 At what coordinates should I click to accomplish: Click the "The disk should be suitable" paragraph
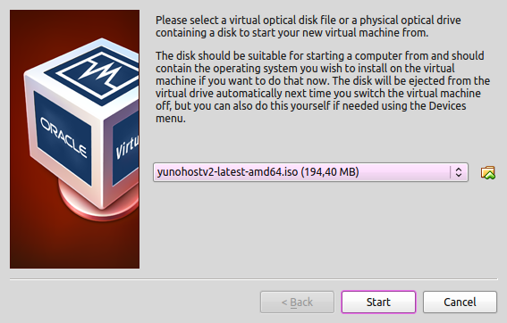[x=323, y=87]
